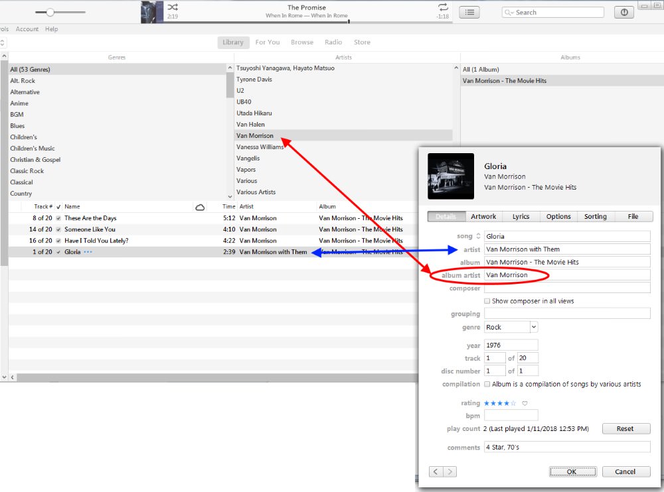Image resolution: width=664 pixels, height=492 pixels.
Task: Click OK in song info dialog
Action: [572, 471]
